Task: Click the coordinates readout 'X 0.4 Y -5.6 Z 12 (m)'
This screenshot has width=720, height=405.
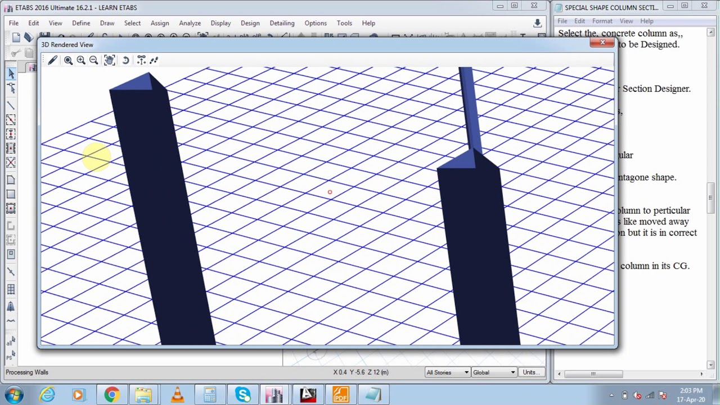Action: pyautogui.click(x=361, y=372)
